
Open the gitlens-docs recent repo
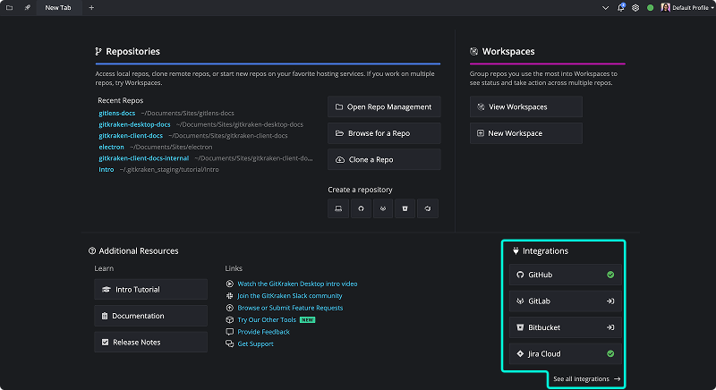pyautogui.click(x=117, y=113)
